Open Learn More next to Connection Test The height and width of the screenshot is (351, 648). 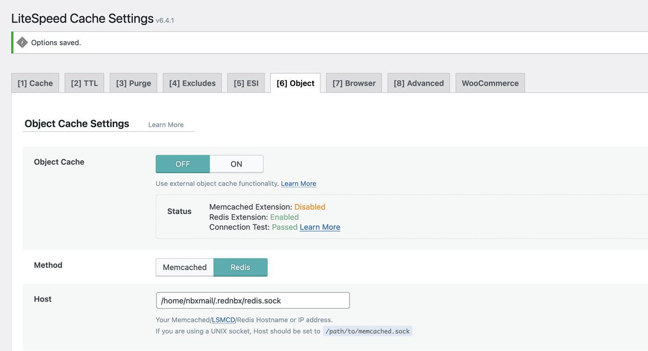pyautogui.click(x=320, y=227)
